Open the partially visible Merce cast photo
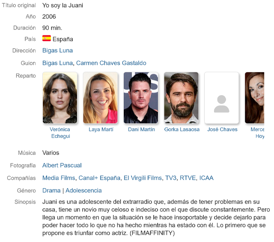 pos(255,98)
